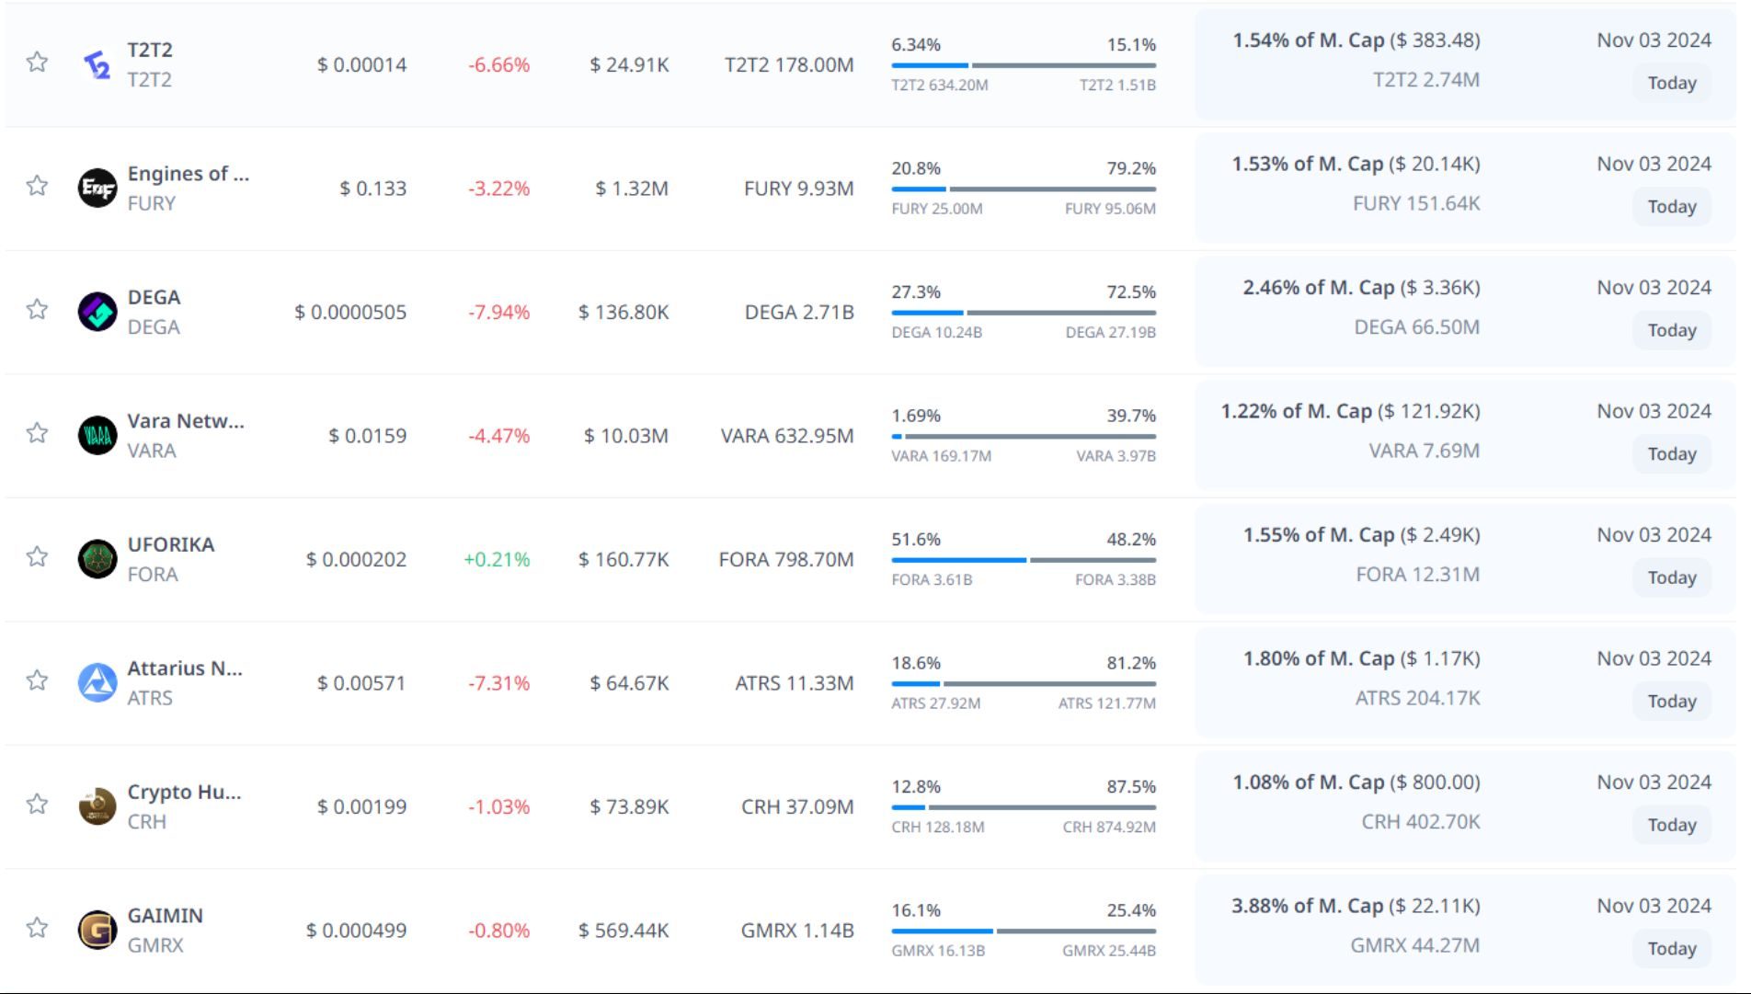Screen dimensions: 1751x994
Task: Open the UFORIKA token link
Action: [171, 544]
